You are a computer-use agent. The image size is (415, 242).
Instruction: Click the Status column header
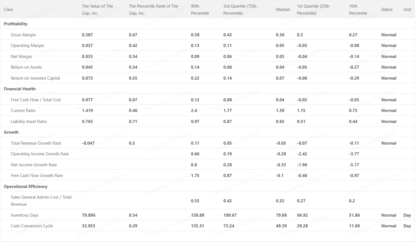387,10
